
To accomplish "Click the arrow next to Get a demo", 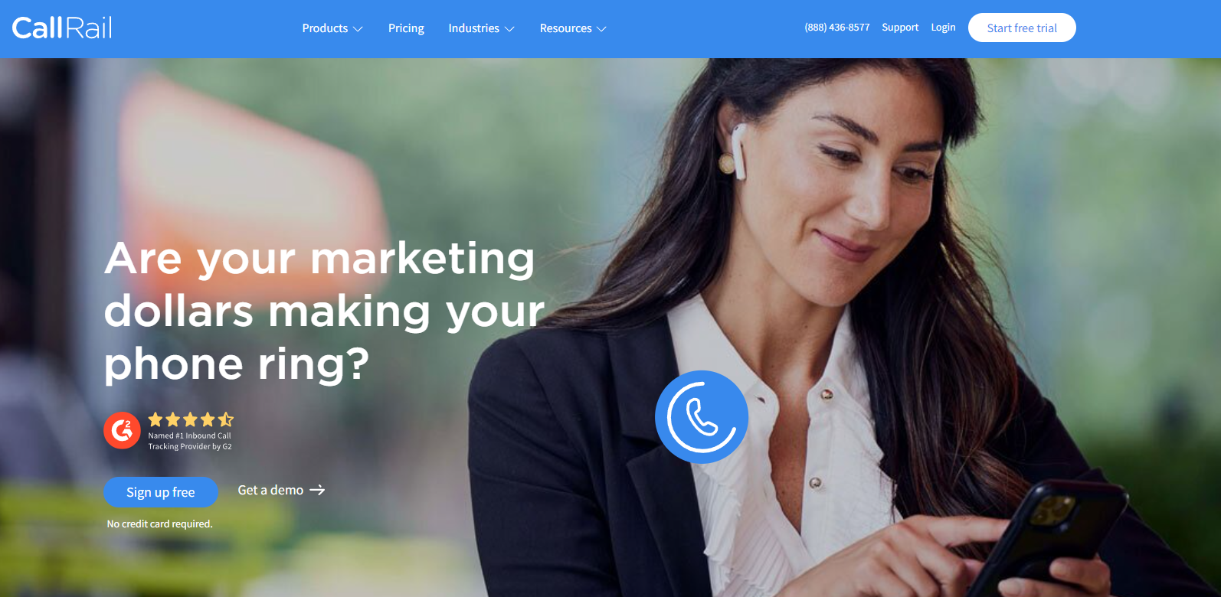I will coord(317,490).
